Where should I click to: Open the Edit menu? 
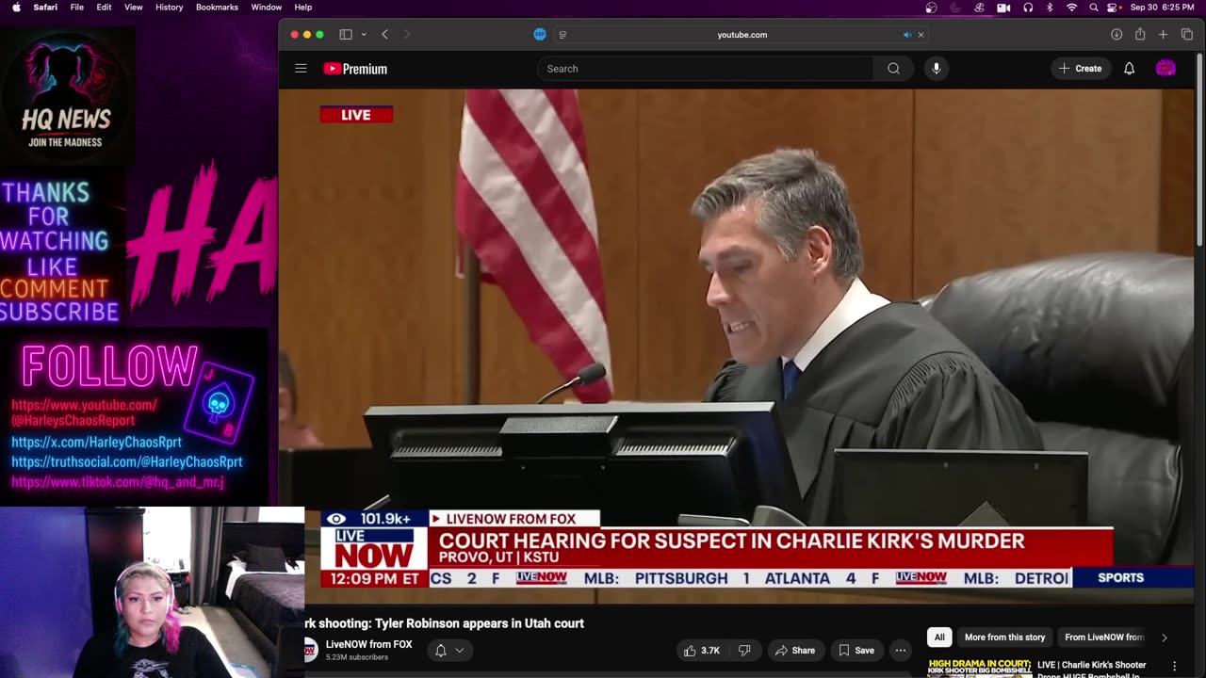104,7
